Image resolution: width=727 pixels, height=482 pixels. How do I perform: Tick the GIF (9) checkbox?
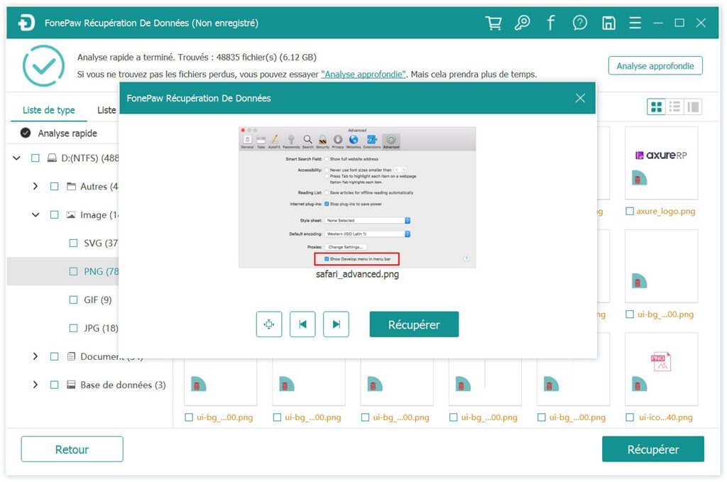coord(73,300)
